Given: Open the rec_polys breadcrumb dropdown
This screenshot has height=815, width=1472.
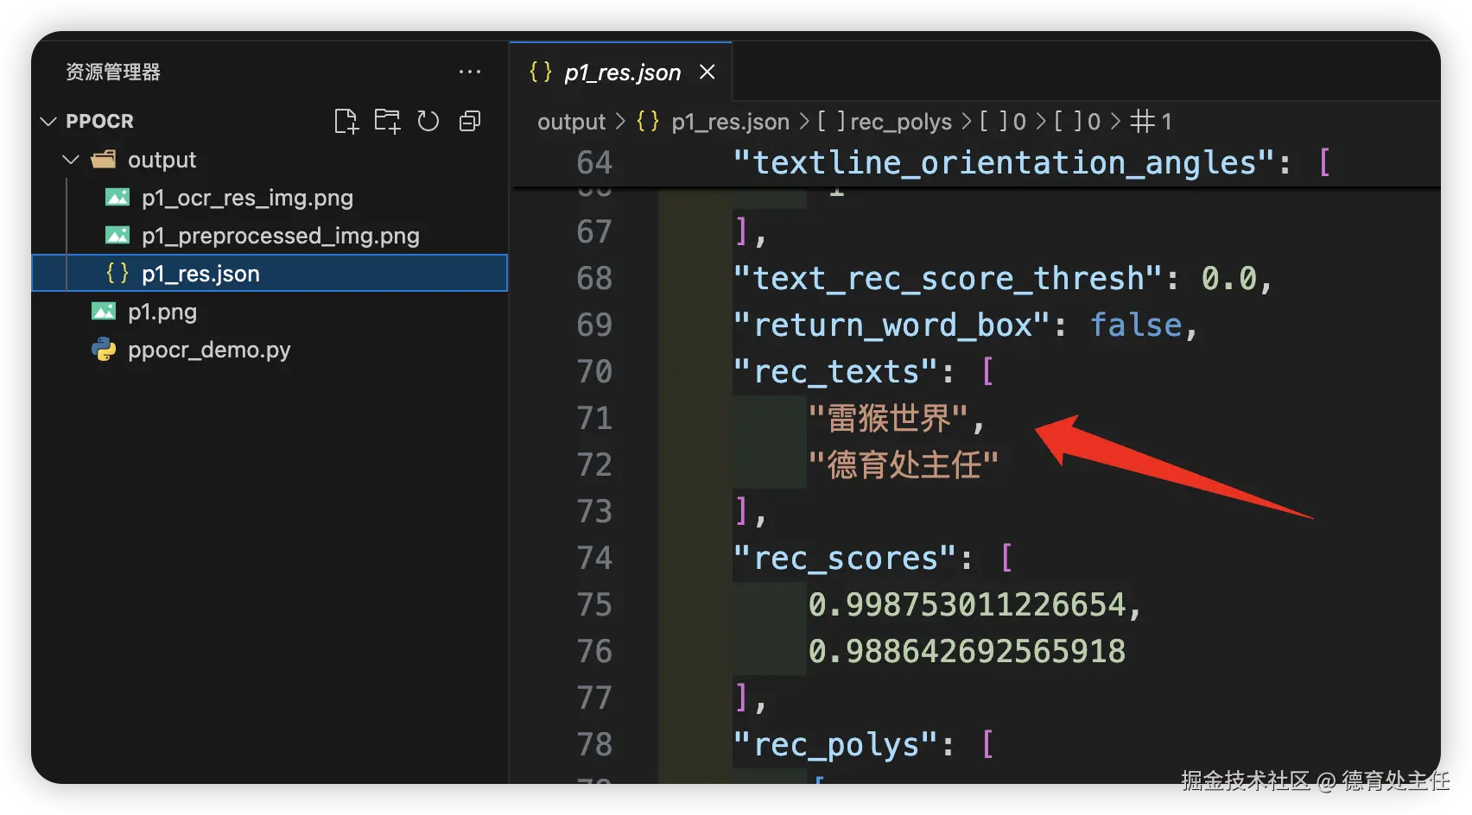Looking at the screenshot, I should pyautogui.click(x=900, y=122).
